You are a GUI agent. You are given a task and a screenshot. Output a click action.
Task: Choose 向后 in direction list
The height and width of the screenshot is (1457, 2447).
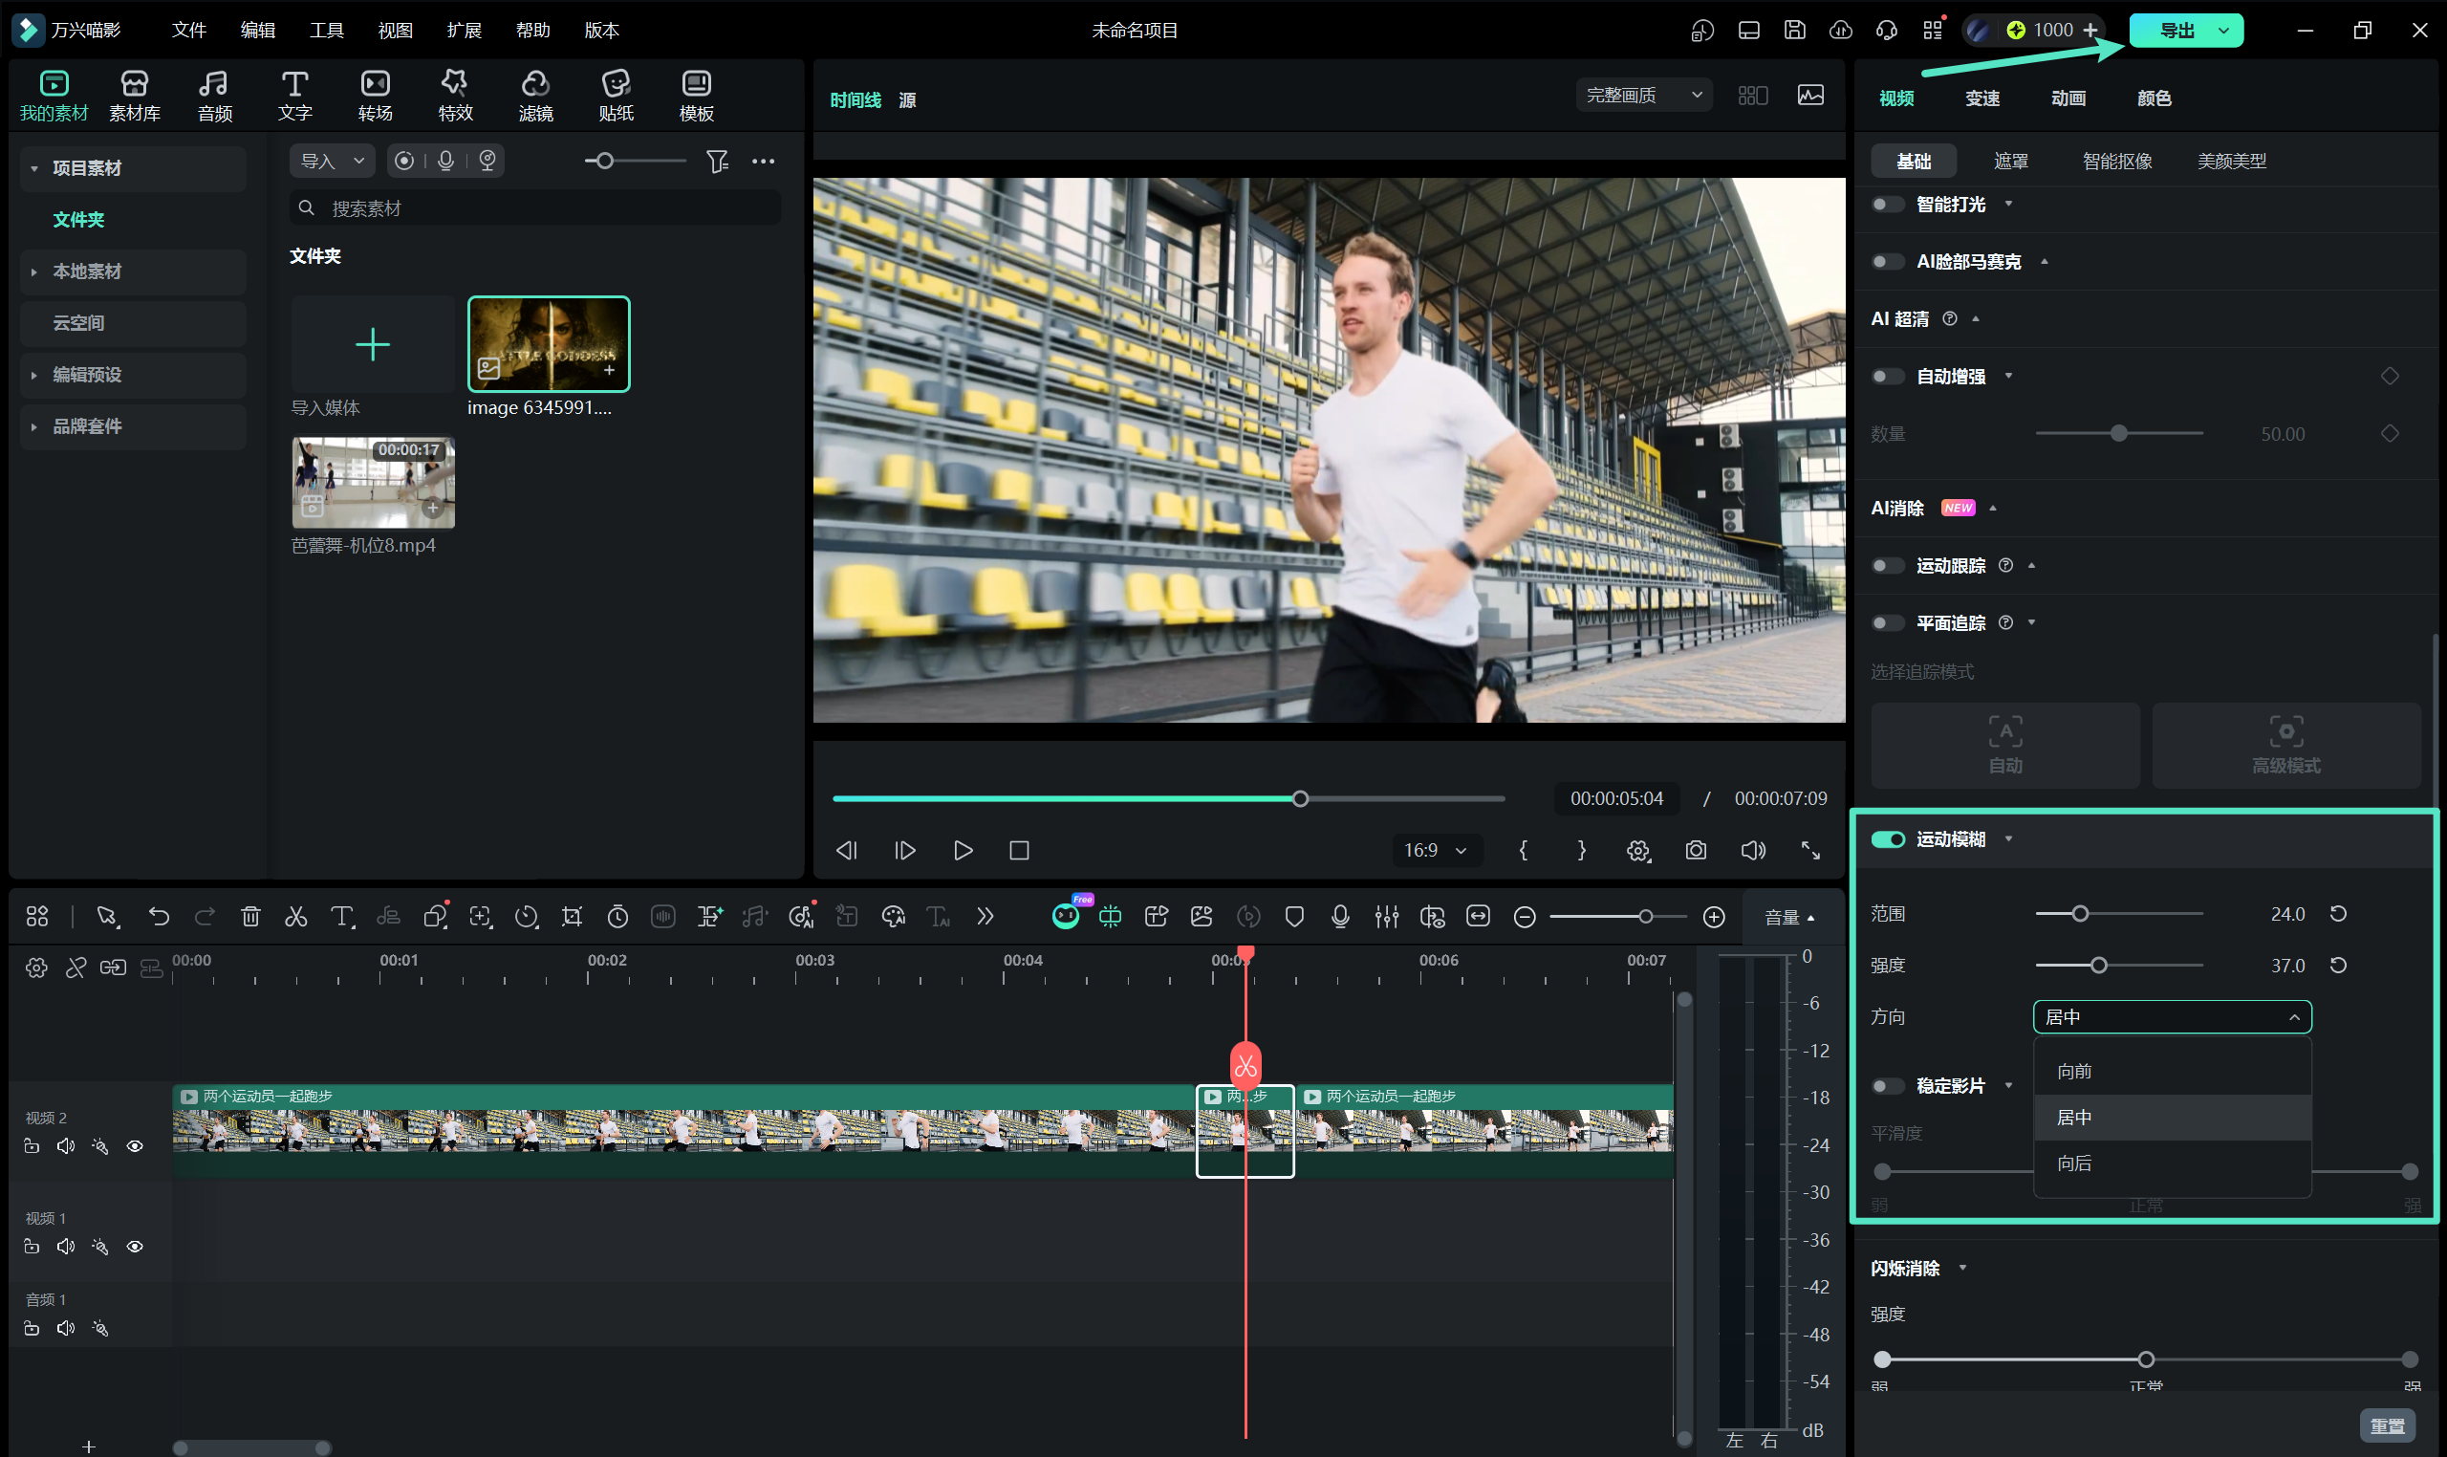click(x=2172, y=1163)
